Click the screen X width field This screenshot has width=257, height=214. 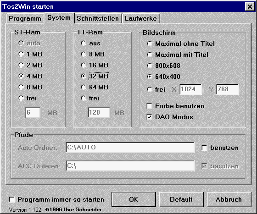190,89
